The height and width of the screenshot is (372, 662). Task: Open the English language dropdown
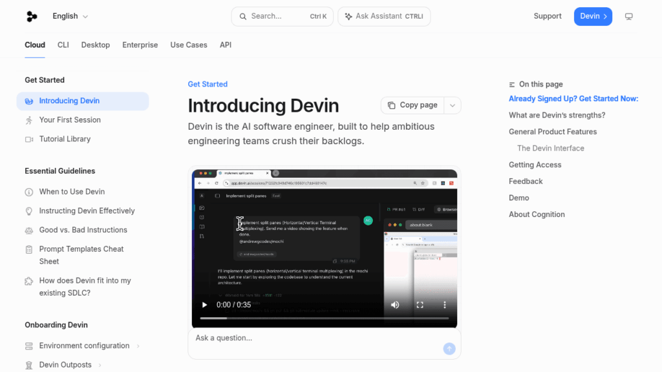point(70,16)
